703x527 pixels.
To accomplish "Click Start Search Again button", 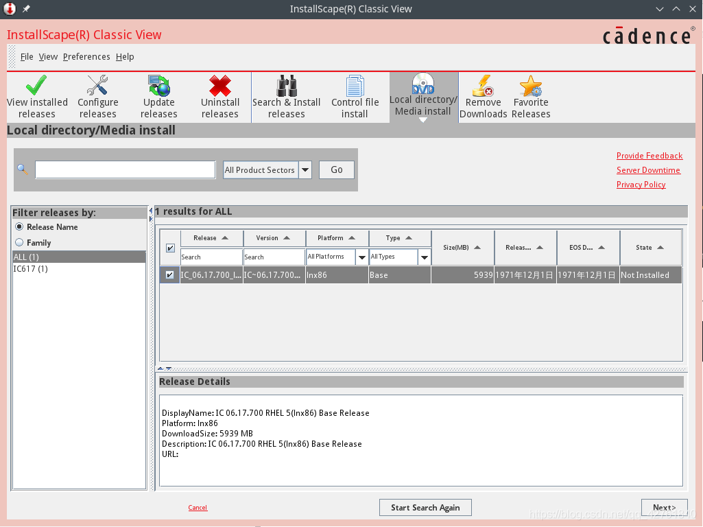I will [x=425, y=508].
